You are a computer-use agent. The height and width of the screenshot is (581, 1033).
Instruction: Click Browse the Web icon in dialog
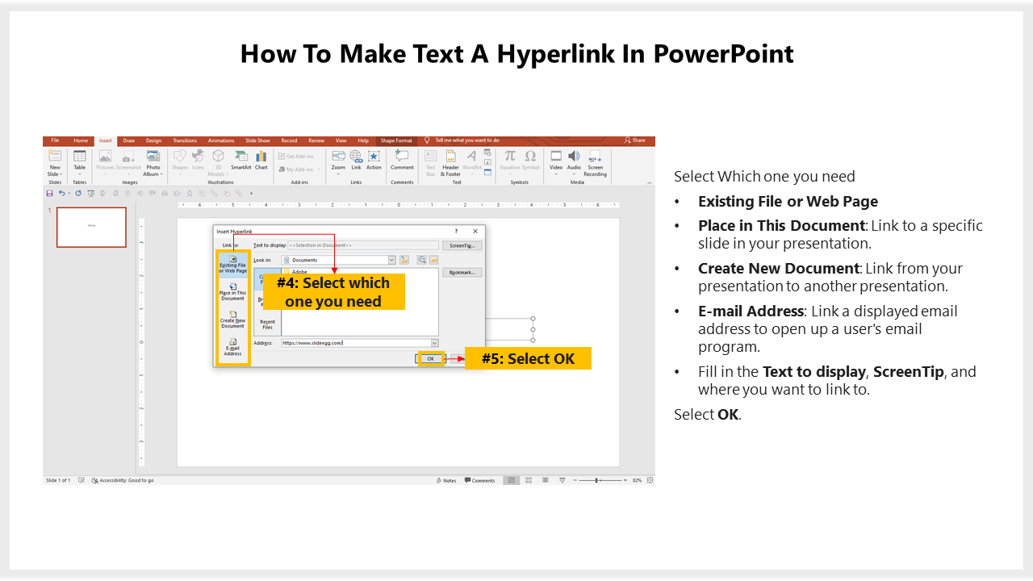pyautogui.click(x=421, y=260)
